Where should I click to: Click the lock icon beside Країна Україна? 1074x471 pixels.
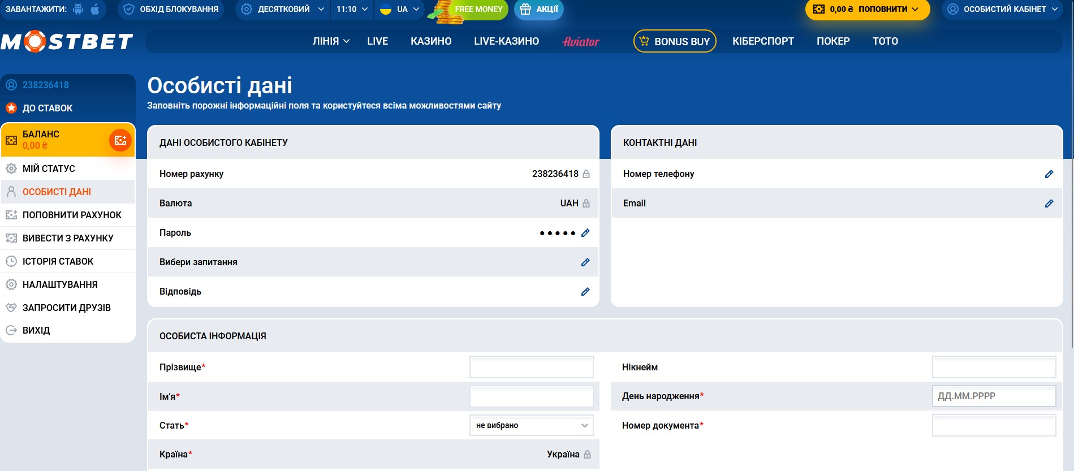point(587,455)
